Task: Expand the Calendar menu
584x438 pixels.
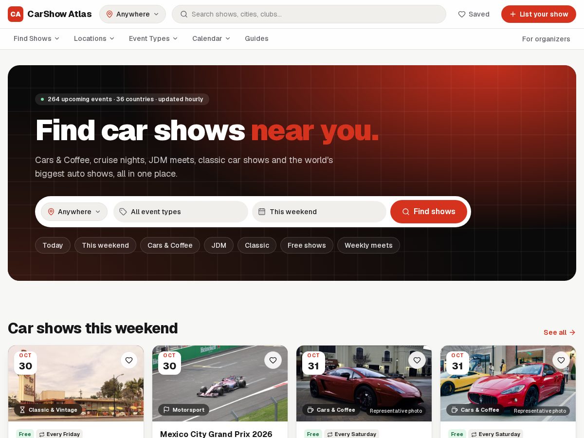Action: (x=211, y=38)
